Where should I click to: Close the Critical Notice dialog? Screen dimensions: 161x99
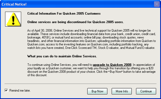tap(157, 4)
